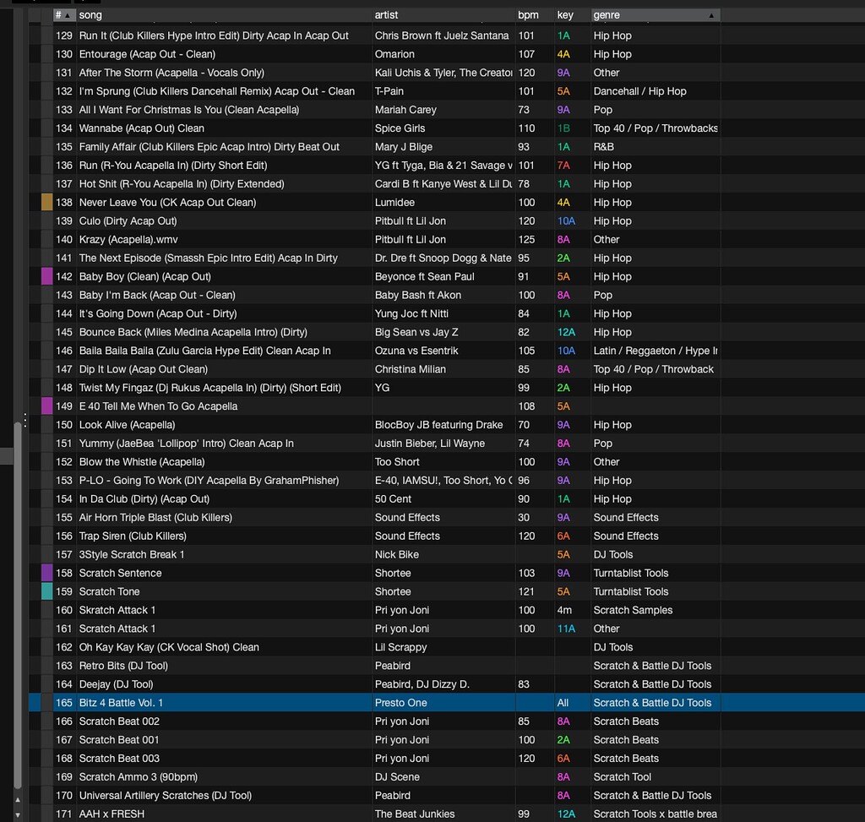The image size is (865, 822).
Task: Click the teal color tag beside Scratch Tone
Action: pyautogui.click(x=46, y=591)
